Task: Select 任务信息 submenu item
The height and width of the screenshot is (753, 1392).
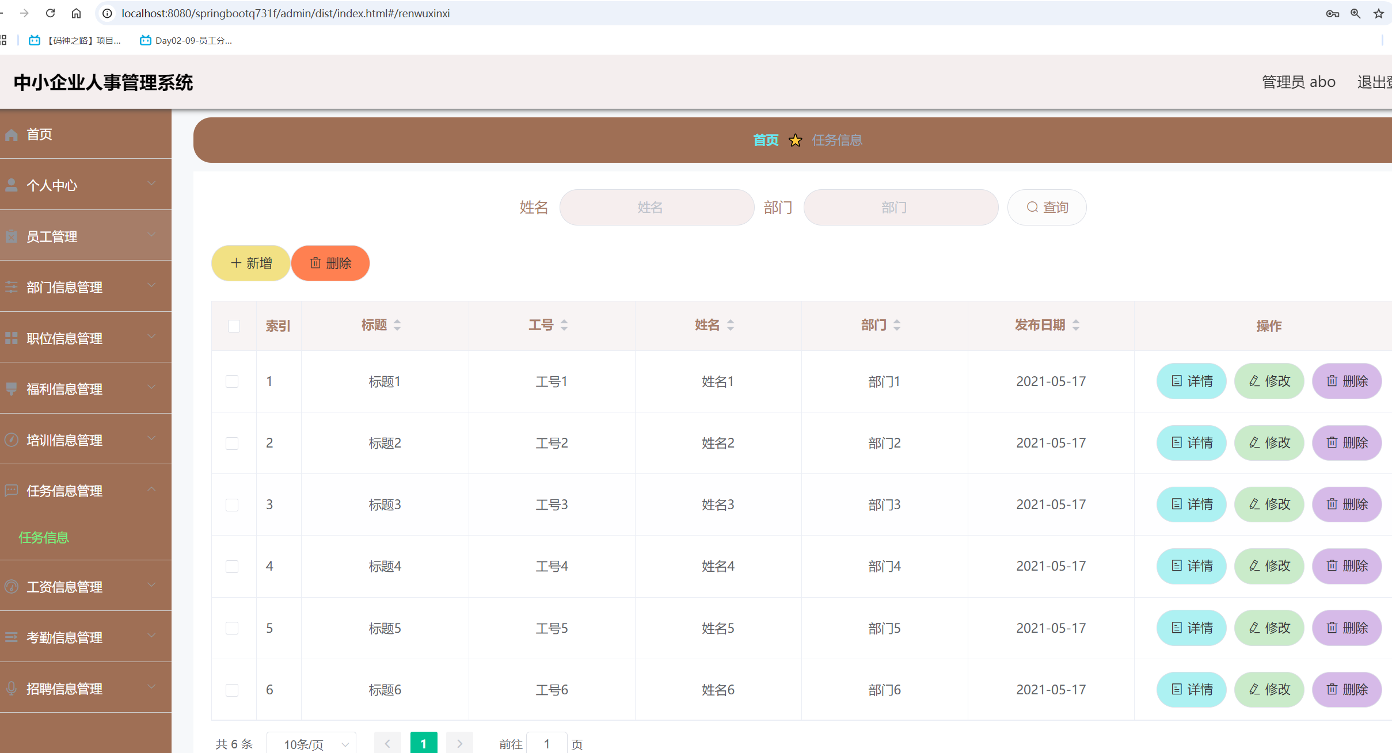Action: tap(44, 537)
